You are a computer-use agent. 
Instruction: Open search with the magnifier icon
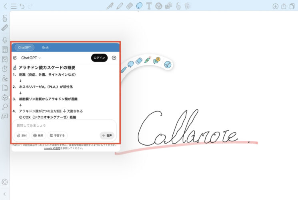click(x=5, y=107)
